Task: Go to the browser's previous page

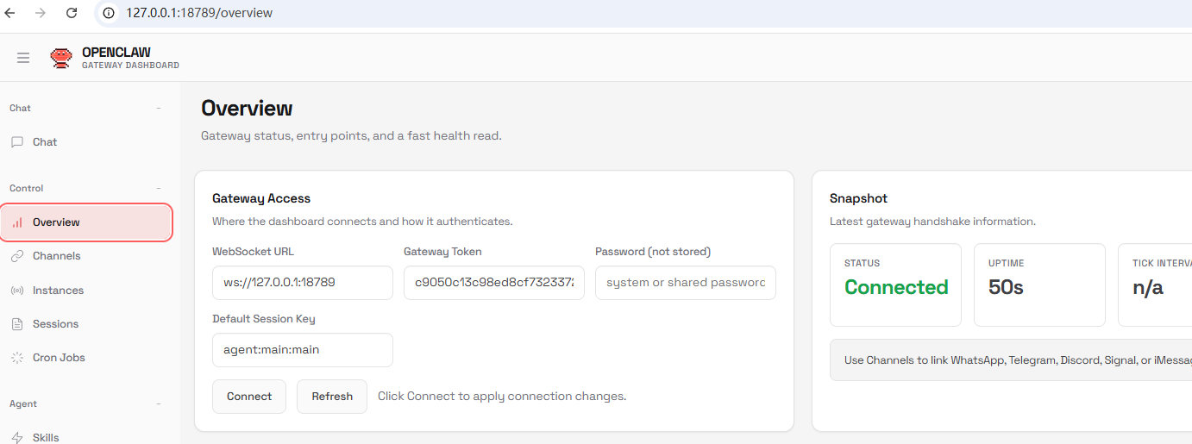Action: coord(10,13)
